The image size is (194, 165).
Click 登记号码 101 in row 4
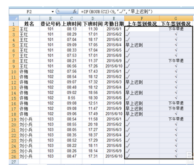[x=50, y=40]
